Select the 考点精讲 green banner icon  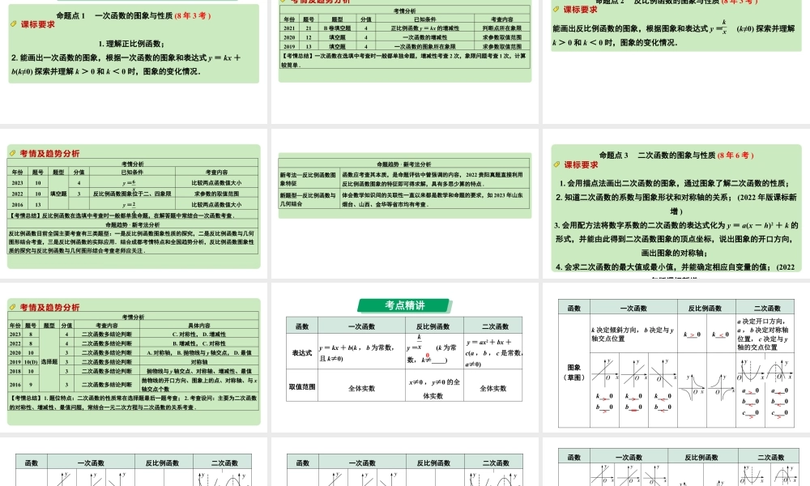[406, 305]
